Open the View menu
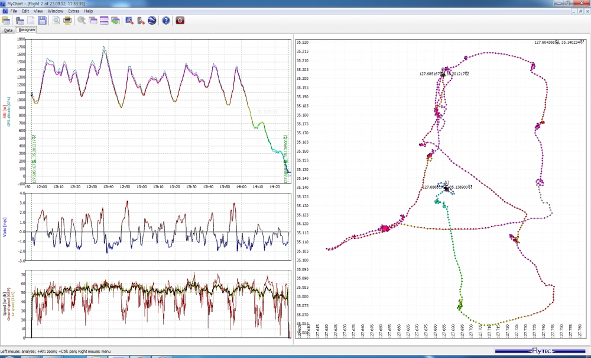This screenshot has width=591, height=358. (38, 11)
